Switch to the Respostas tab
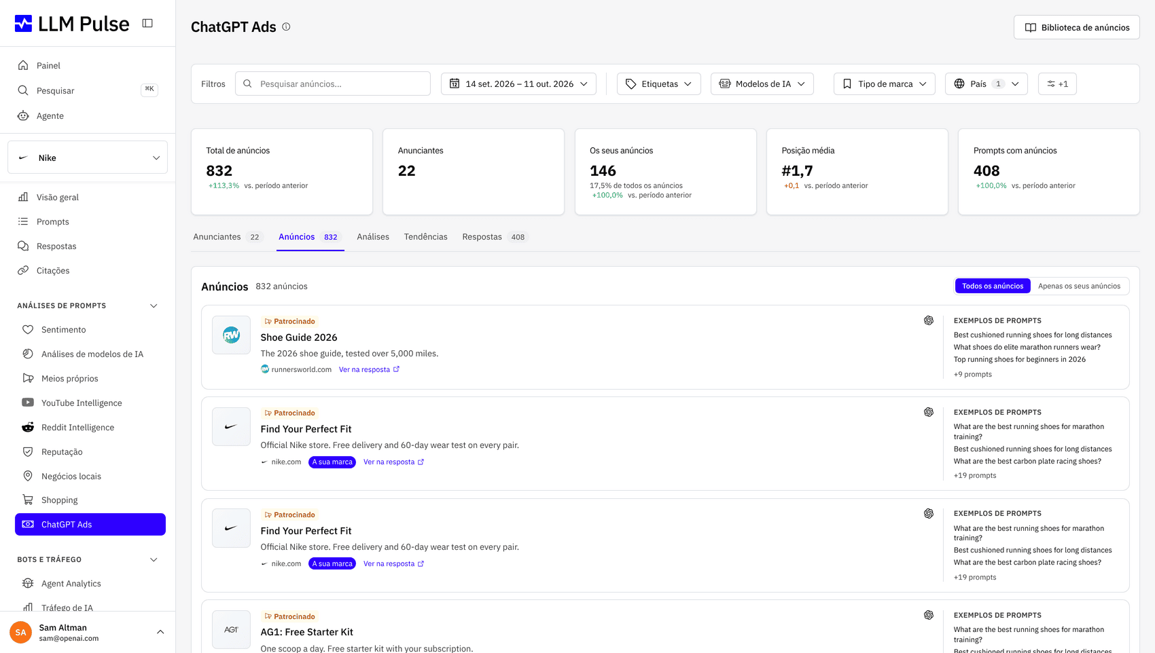 494,237
